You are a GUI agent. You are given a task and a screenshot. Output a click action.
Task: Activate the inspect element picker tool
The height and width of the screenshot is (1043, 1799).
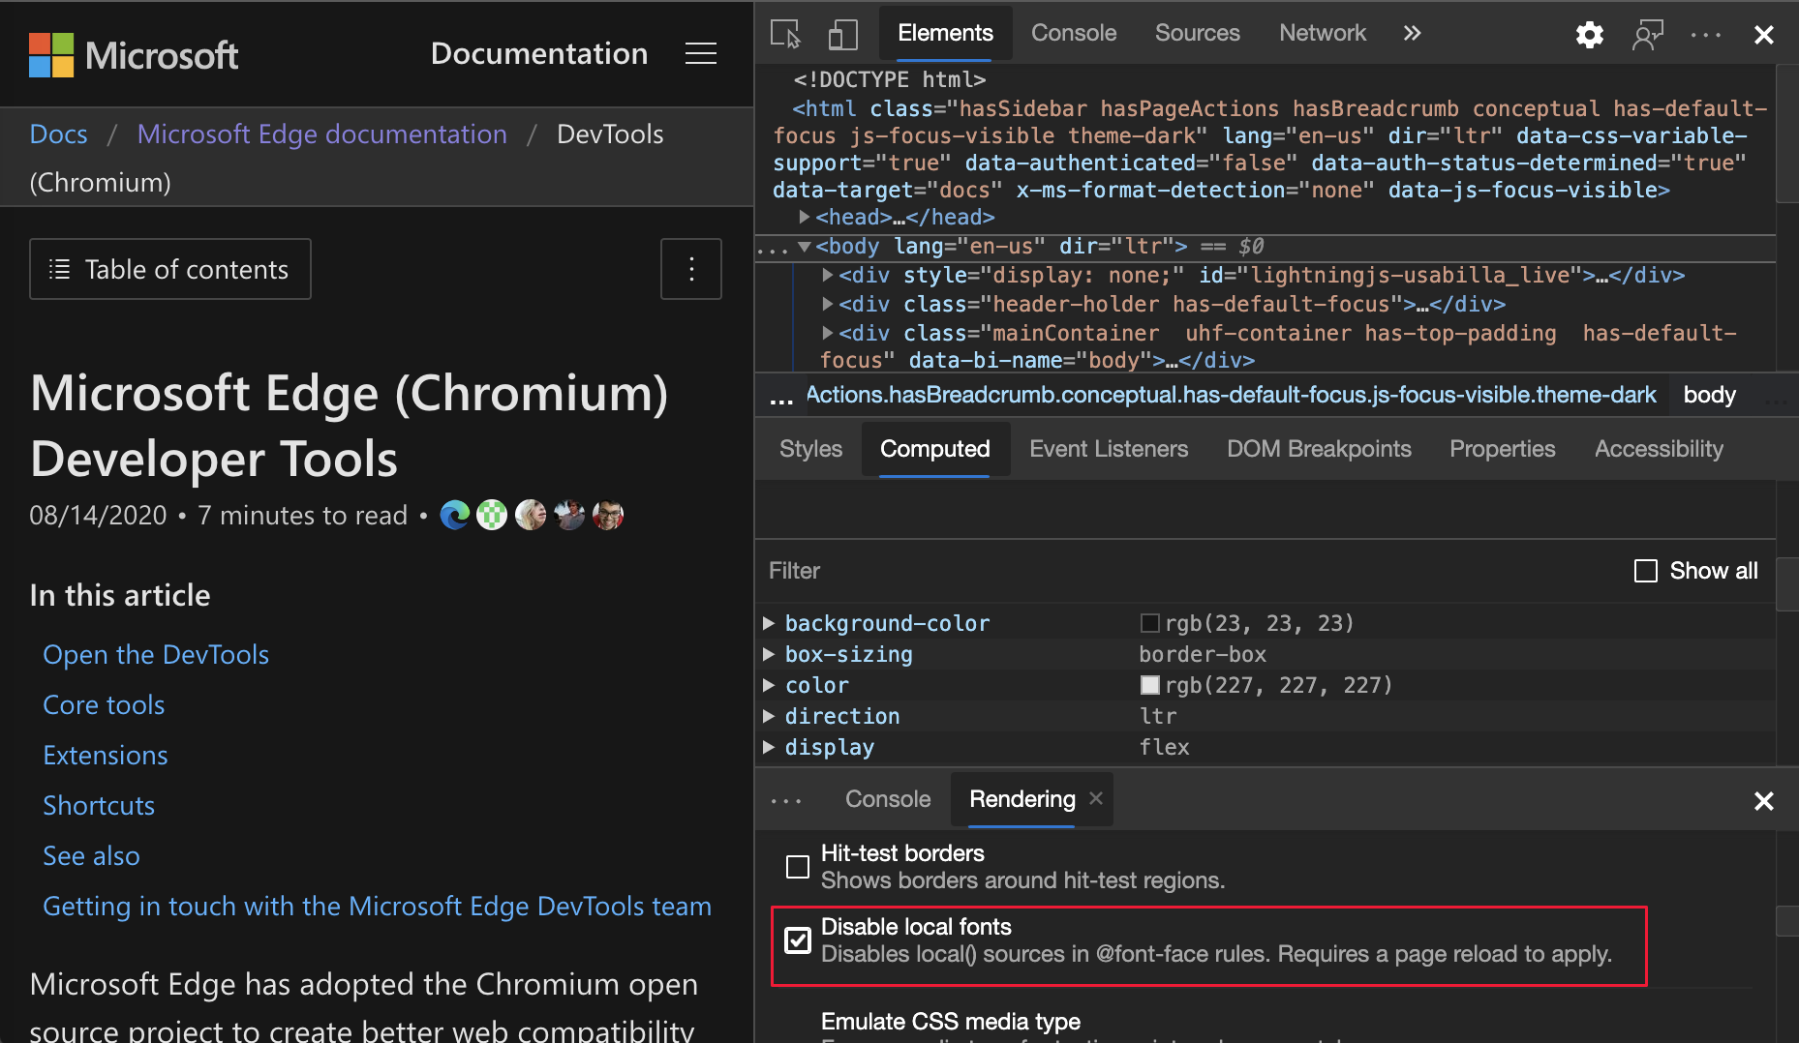[786, 34]
